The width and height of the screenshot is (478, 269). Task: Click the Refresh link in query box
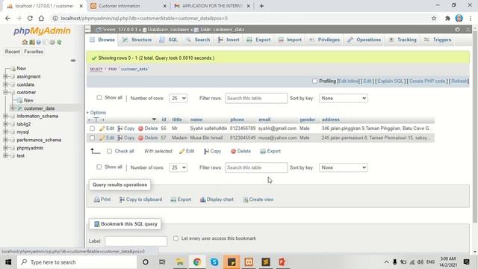459,81
